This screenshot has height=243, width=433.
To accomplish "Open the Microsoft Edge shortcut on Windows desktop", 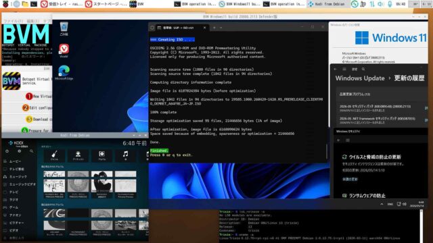I will click(x=64, y=73).
